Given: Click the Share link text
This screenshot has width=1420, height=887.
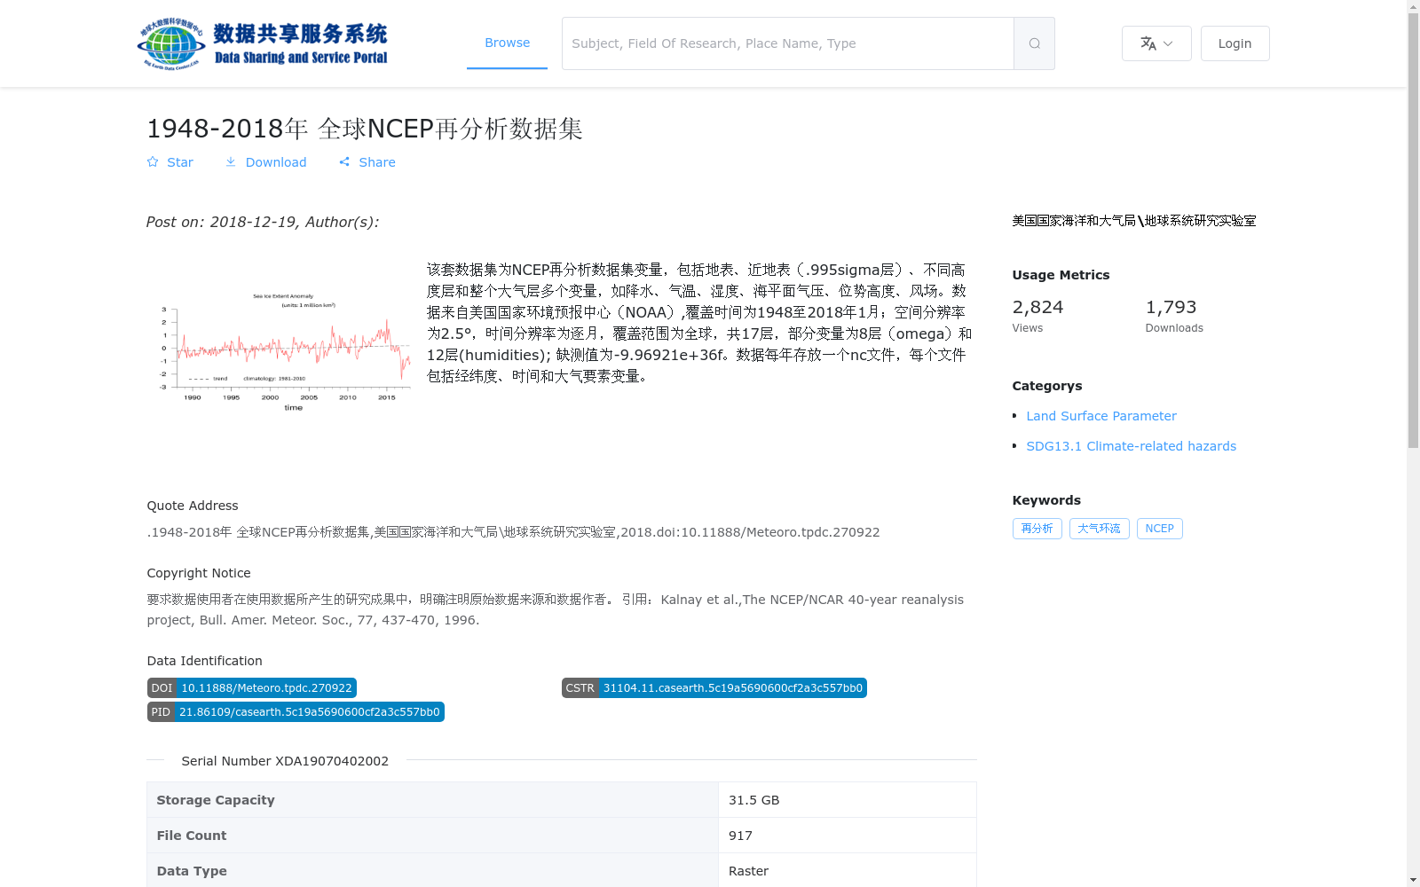Looking at the screenshot, I should (x=377, y=162).
